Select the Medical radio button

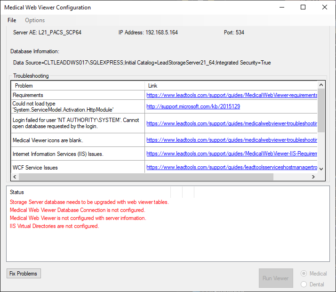304,274
